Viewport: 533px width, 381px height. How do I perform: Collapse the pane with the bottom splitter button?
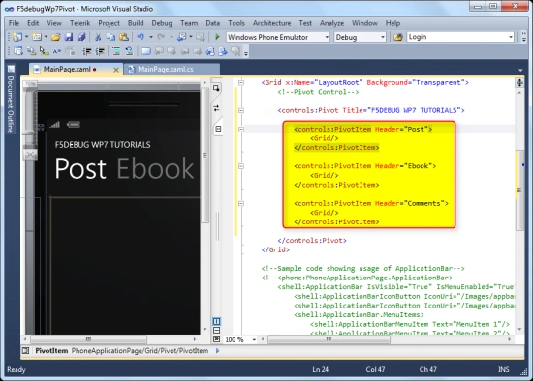(x=216, y=338)
